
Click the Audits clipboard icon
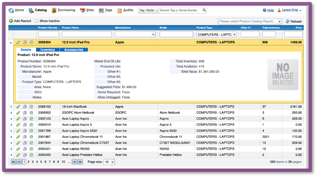pyautogui.click(x=120, y=10)
